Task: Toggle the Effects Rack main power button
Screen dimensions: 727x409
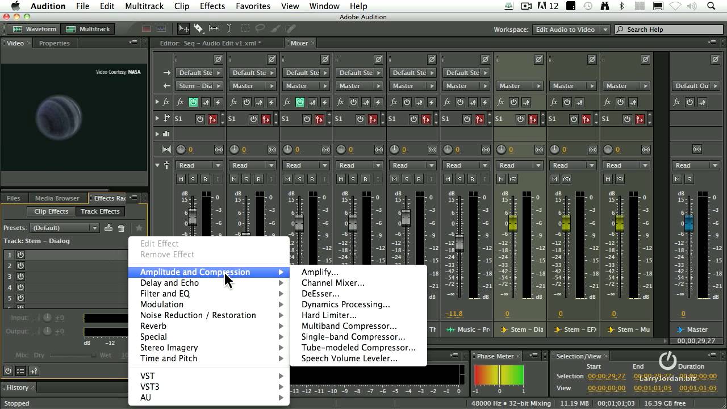Action: (x=8, y=371)
